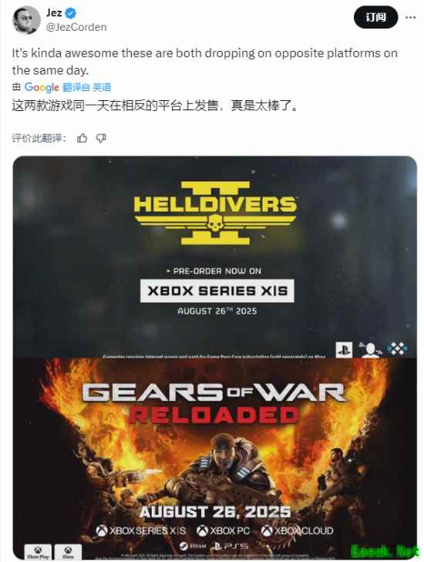Image resolution: width=424 pixels, height=562 pixels.
Task: Click the white Xbox Series X|S label
Action: click(217, 291)
